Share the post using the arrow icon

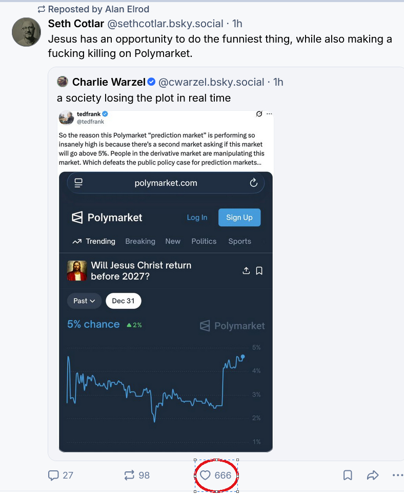click(x=373, y=475)
